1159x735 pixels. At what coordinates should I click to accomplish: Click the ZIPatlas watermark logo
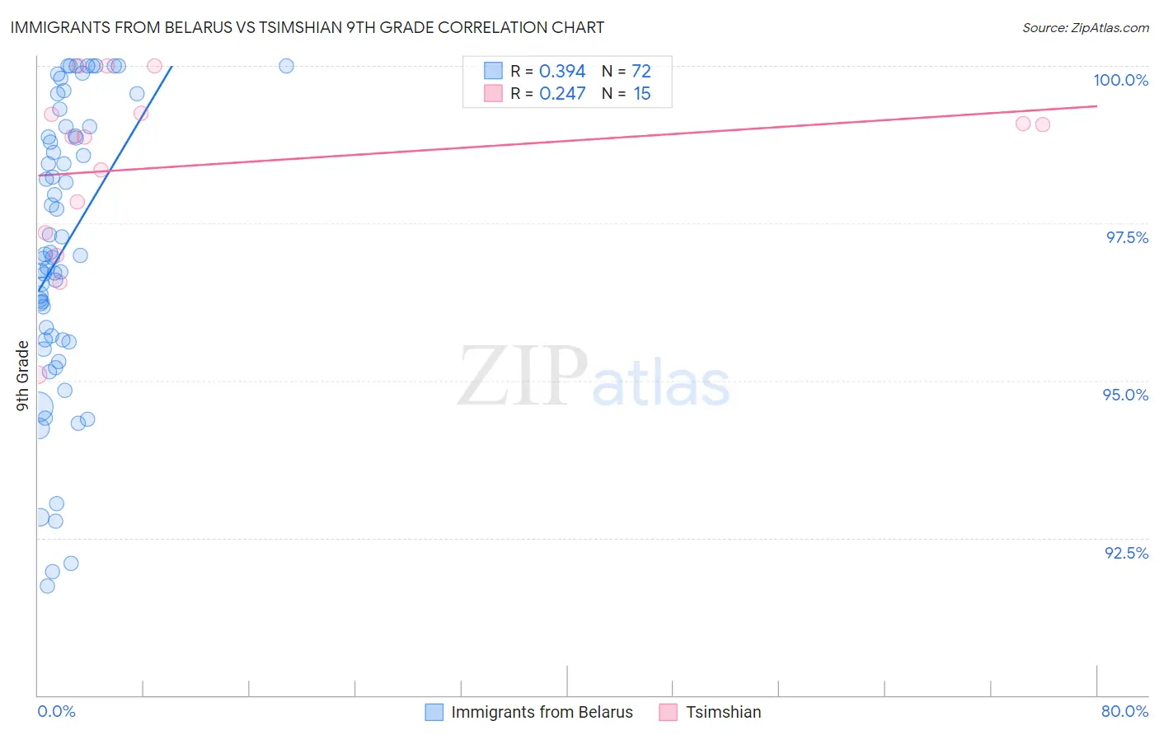[x=594, y=378]
